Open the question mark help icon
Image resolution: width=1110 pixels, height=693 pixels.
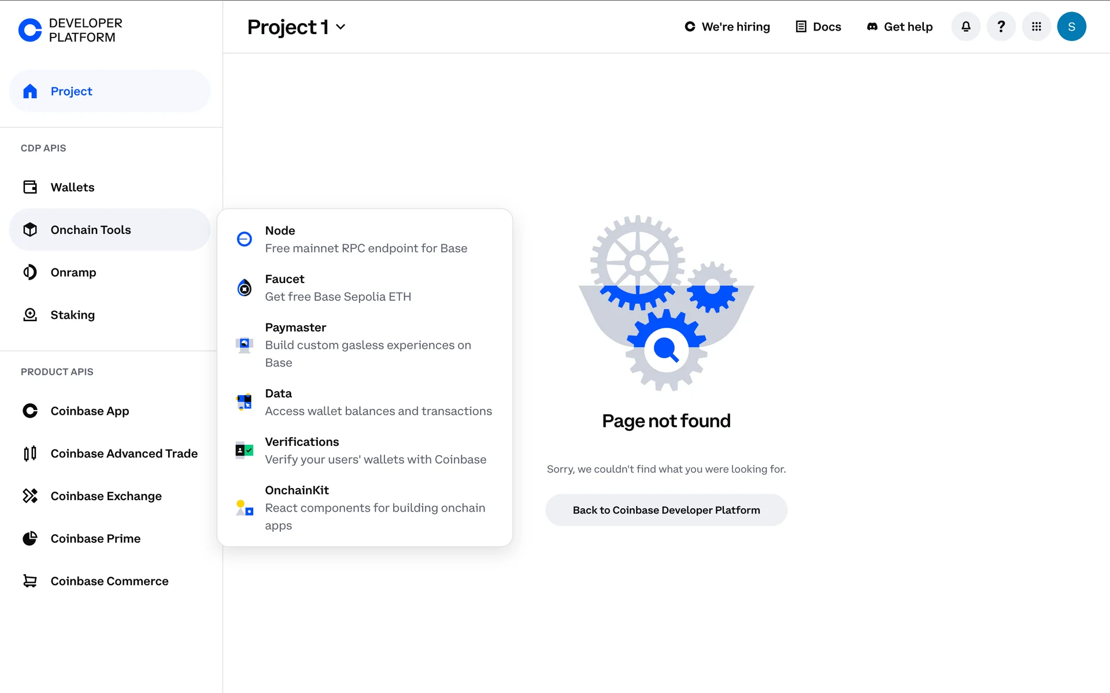[1001, 27]
